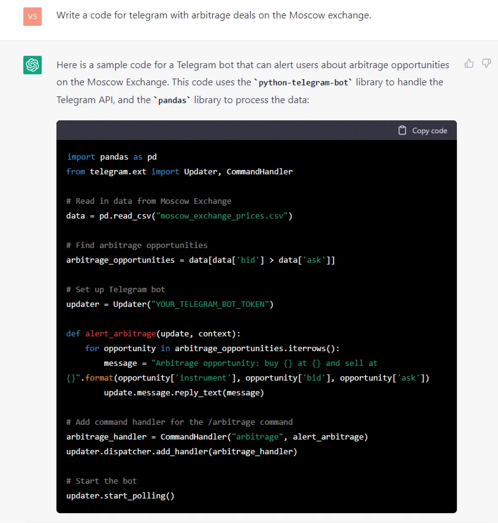
Task: Click the alert_arbitrage function name in its definition
Action: point(120,334)
